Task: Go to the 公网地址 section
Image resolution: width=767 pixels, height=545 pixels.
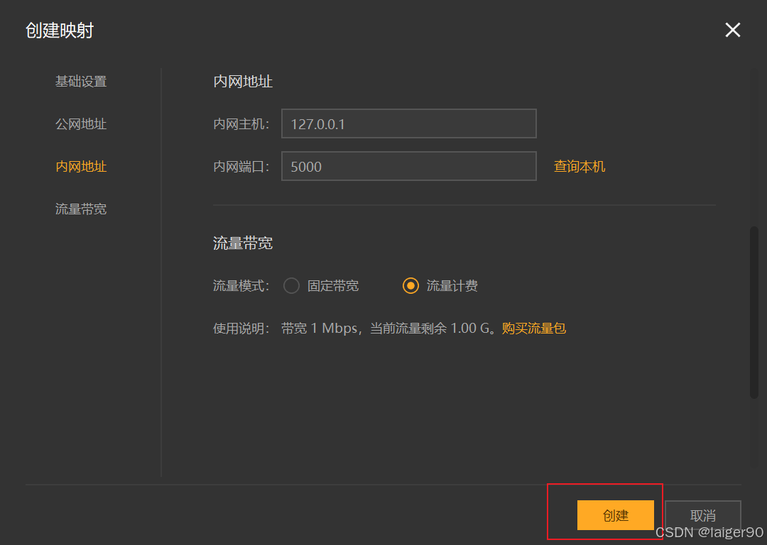Action: click(x=81, y=123)
